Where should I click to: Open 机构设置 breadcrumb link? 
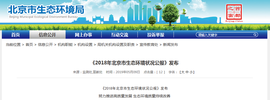85,45
